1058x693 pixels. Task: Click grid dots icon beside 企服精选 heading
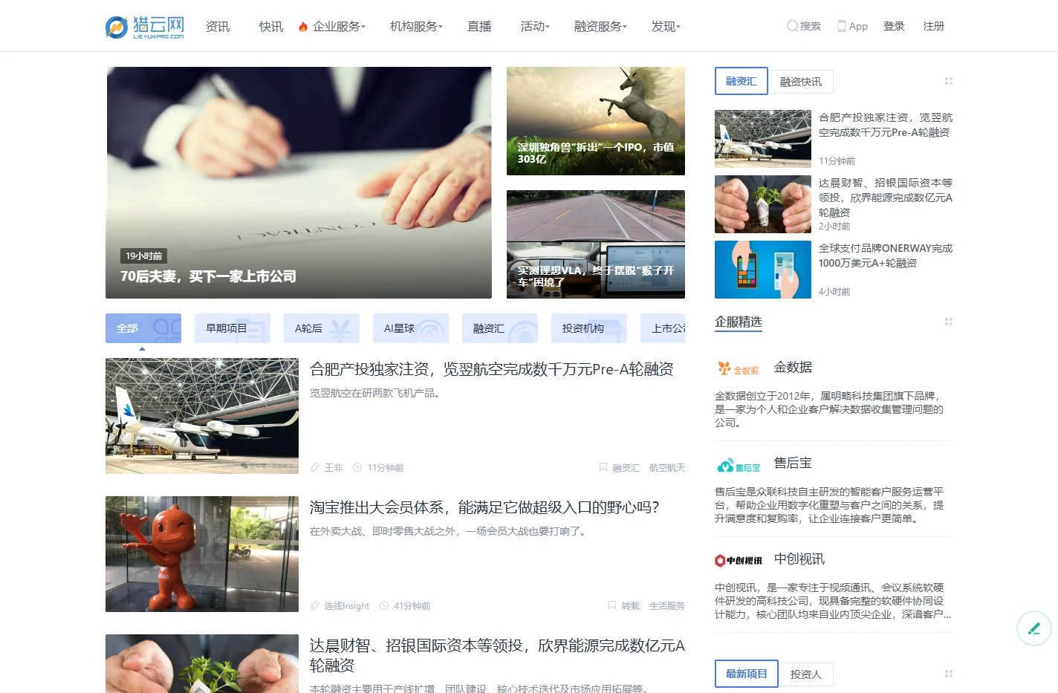click(949, 322)
